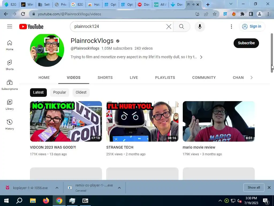Viewport: 274px width, 206px height.
Task: Open Firefox from the taskbar
Action: click(46, 201)
